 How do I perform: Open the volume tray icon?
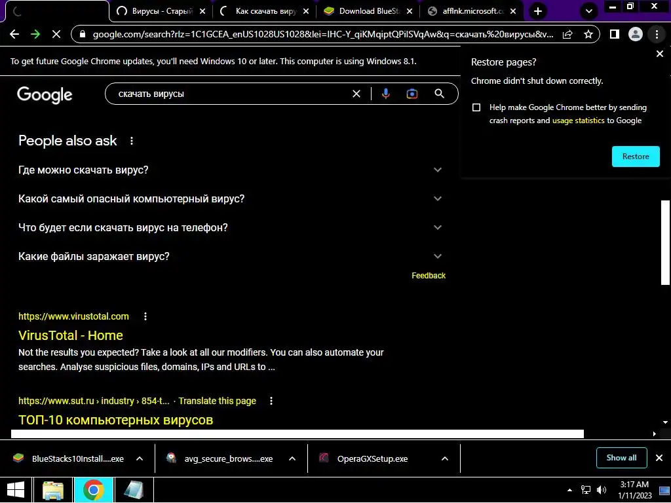coord(602,490)
